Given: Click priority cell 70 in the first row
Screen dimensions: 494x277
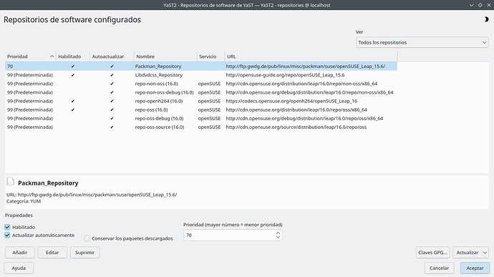Looking at the screenshot, I should pyautogui.click(x=10, y=66).
